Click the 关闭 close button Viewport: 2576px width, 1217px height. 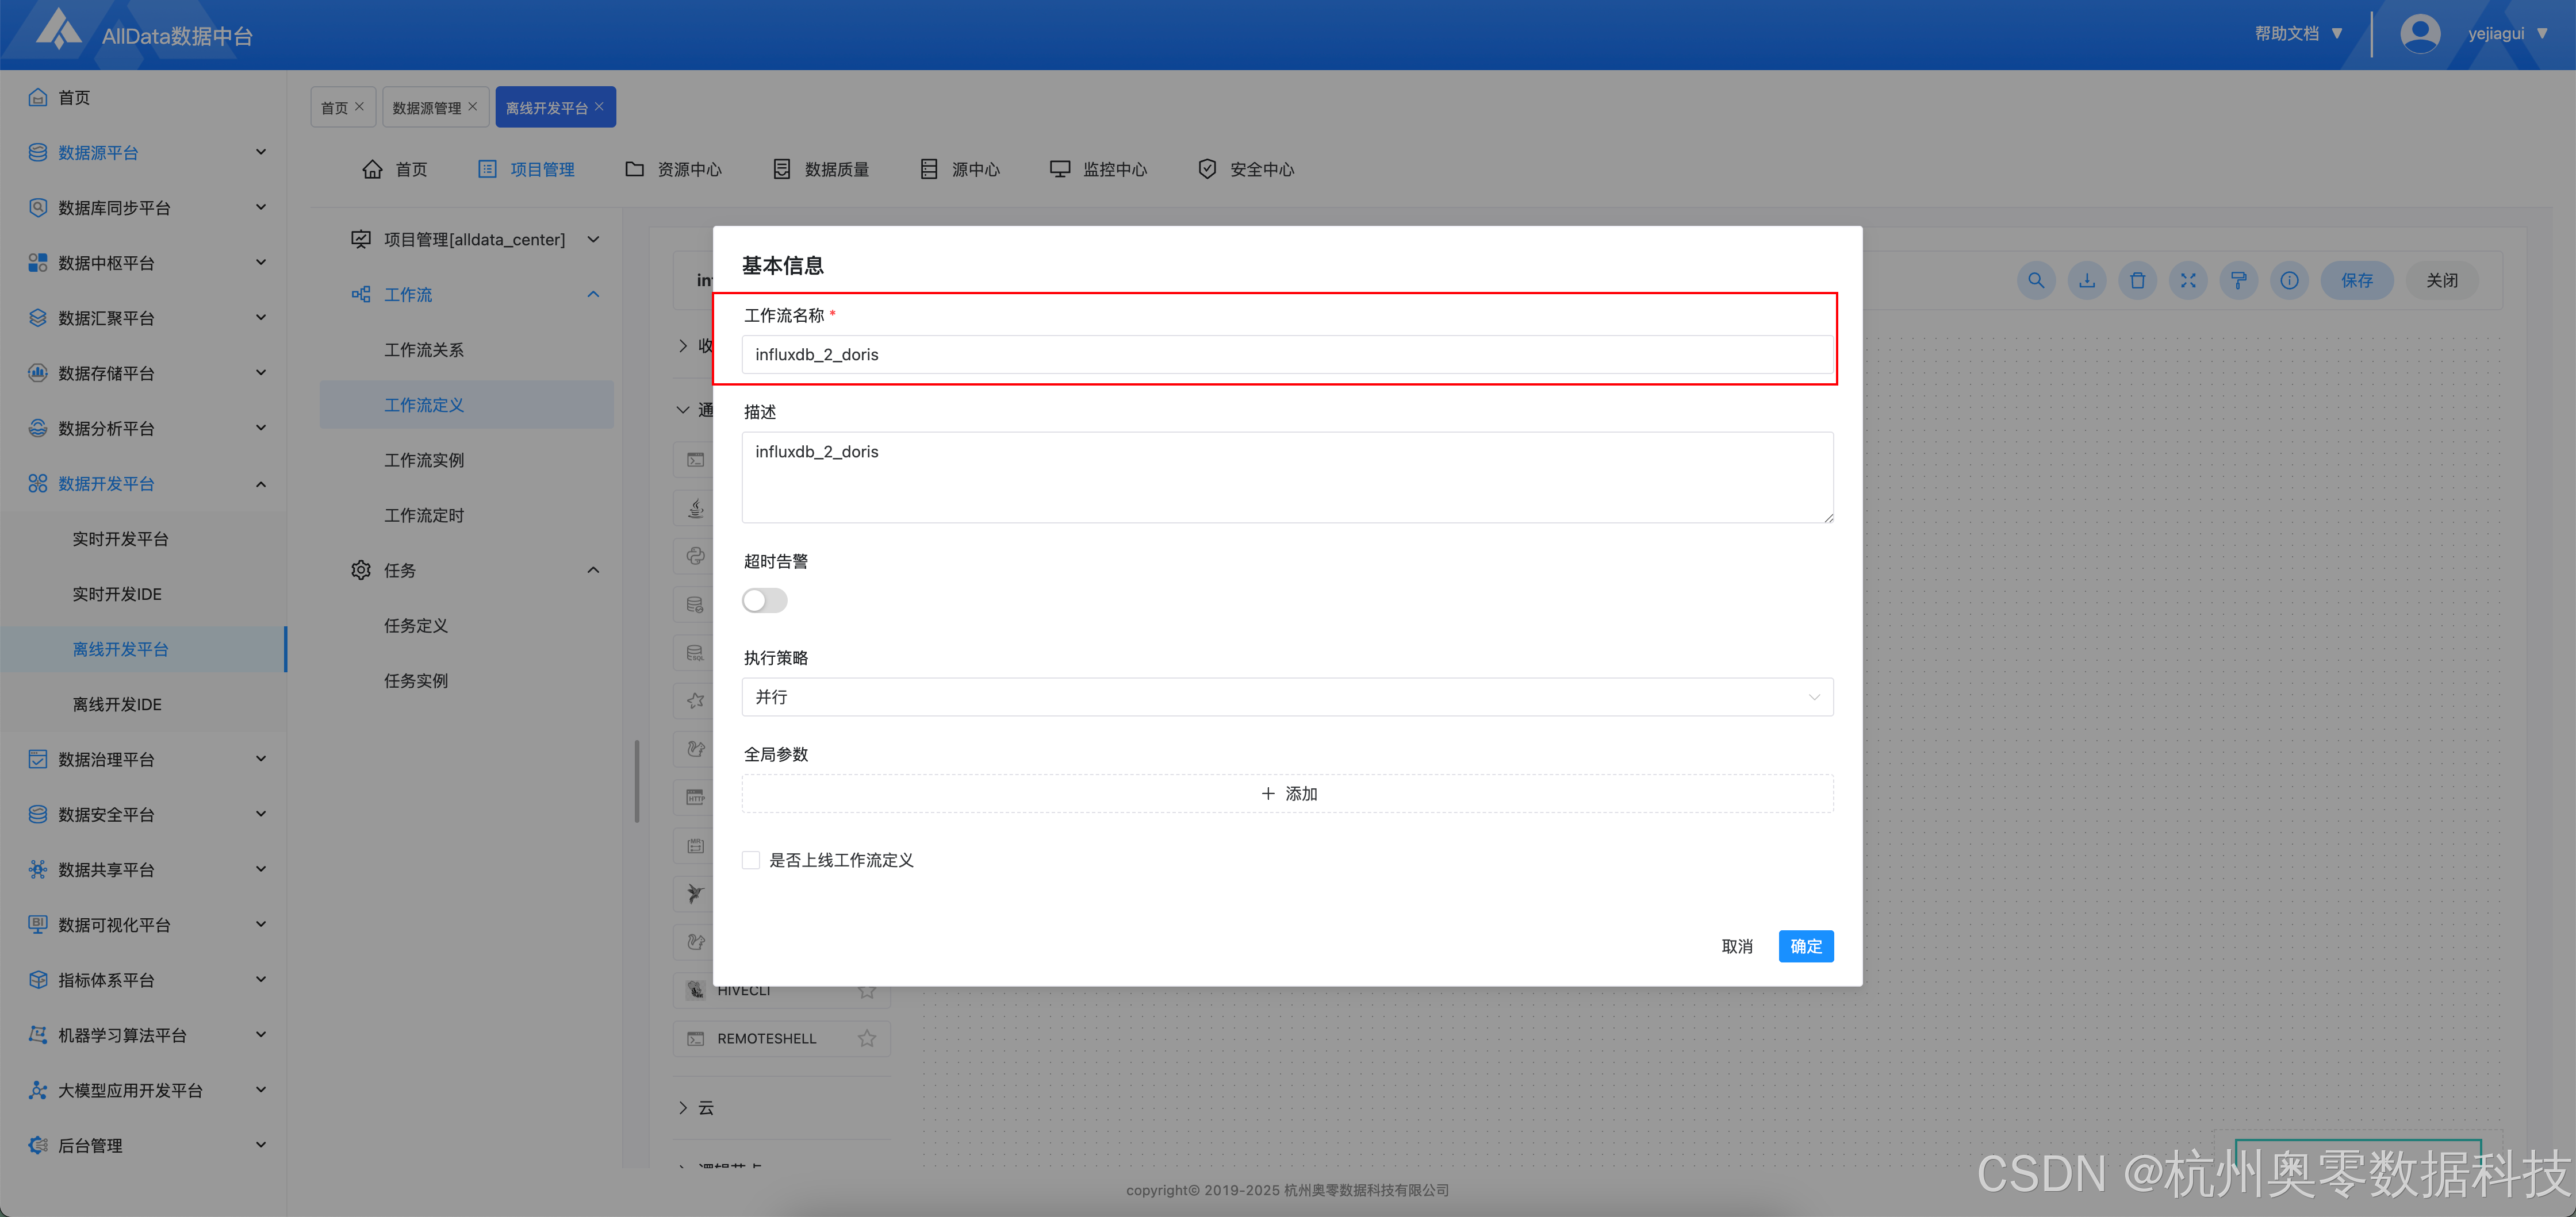click(x=2441, y=281)
